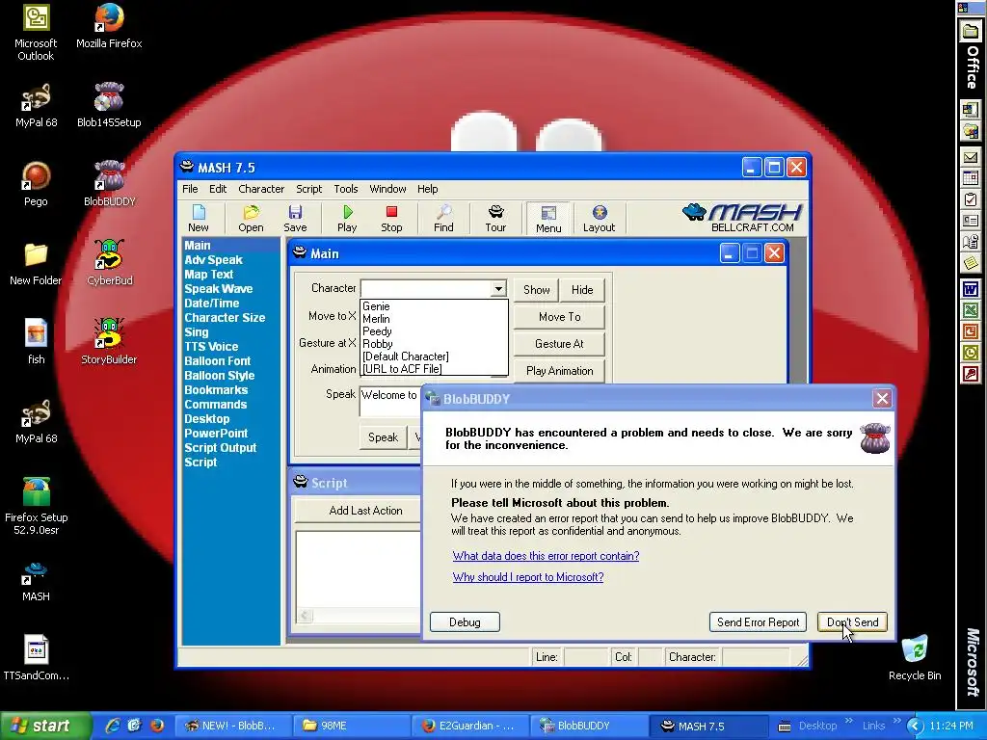The width and height of the screenshot is (987, 740).
Task: Click Excel icon in Office shortcut bar
Action: 970,310
